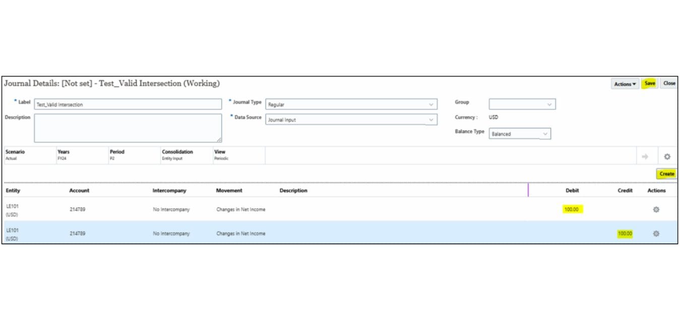Edit the journal Label field
Screen dimensions: 680x321
pyautogui.click(x=126, y=104)
